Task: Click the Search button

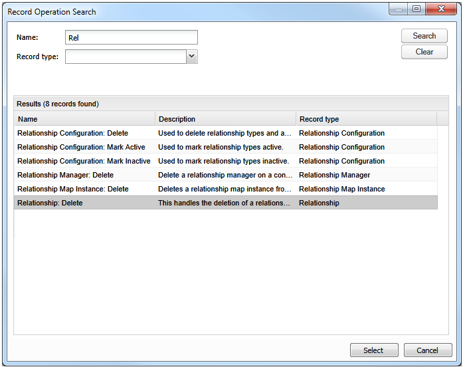Action: coord(424,36)
